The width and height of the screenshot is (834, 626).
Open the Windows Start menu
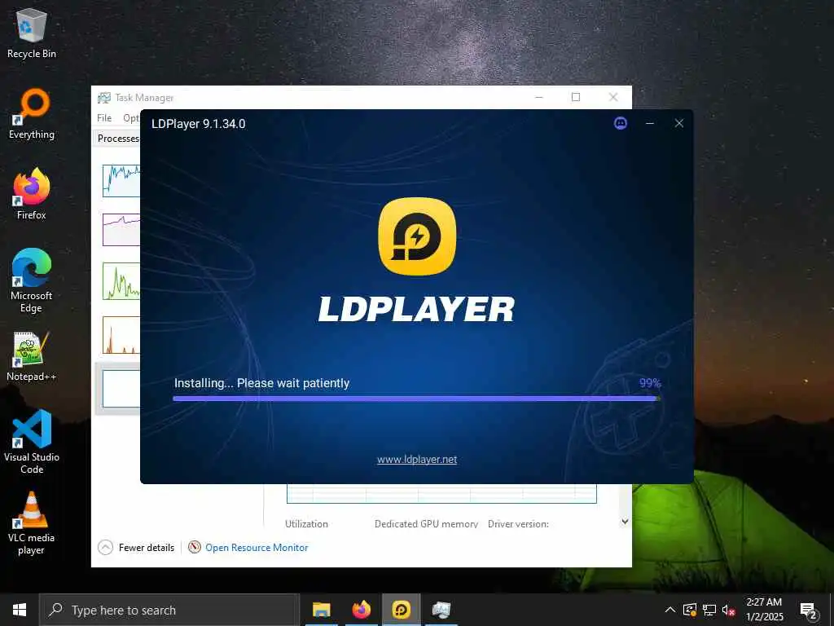point(20,610)
